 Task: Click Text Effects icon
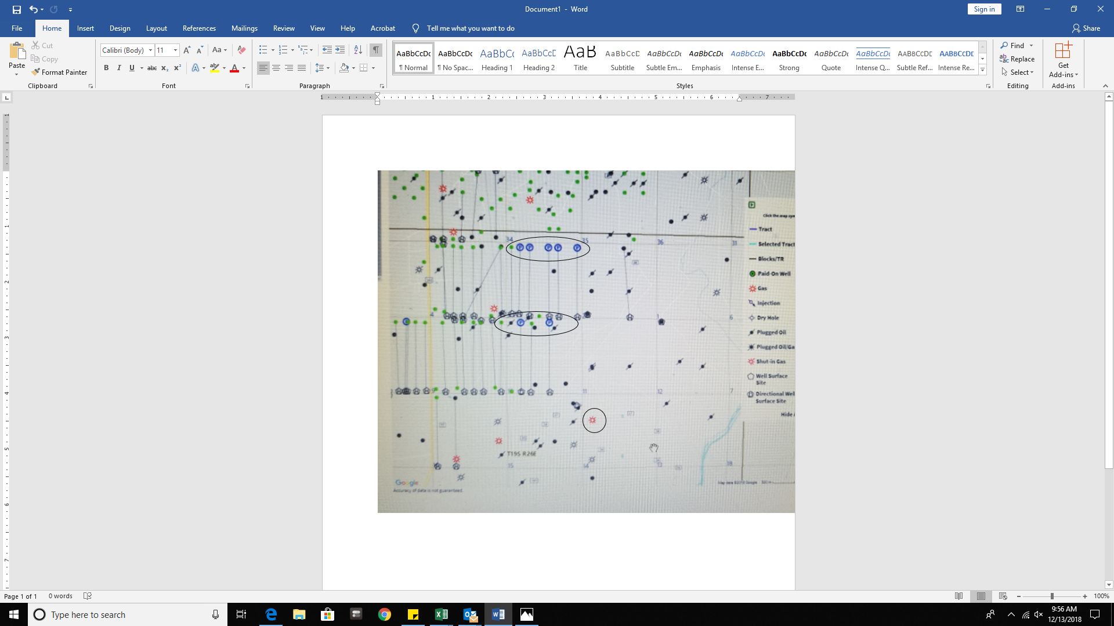[x=196, y=68]
